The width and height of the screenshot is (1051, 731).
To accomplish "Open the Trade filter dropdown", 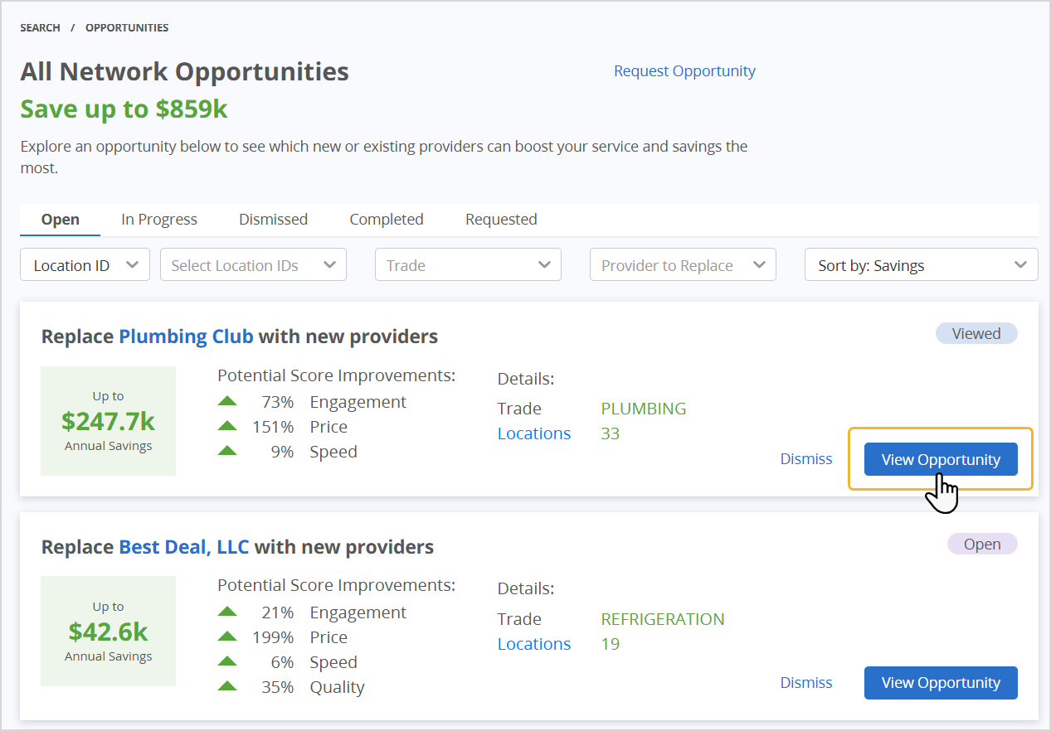I will (468, 265).
